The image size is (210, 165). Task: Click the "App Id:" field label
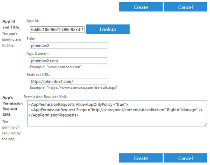[33, 21]
